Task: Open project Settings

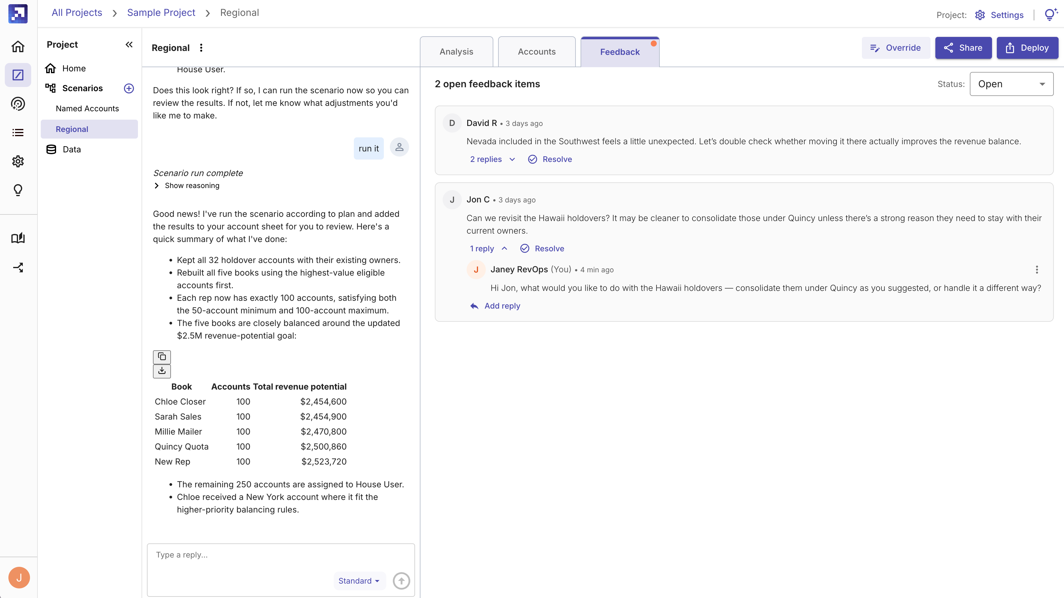Action: pos(1000,15)
